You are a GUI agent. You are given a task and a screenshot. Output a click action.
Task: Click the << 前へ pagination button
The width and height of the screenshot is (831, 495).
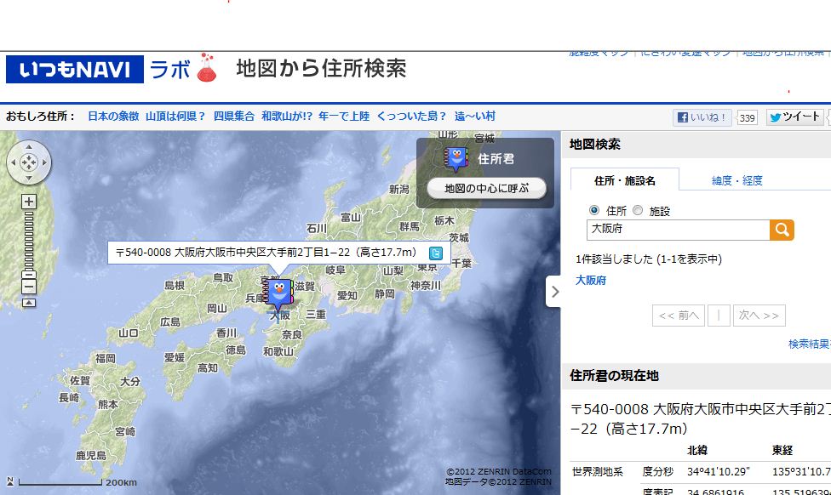click(x=679, y=316)
